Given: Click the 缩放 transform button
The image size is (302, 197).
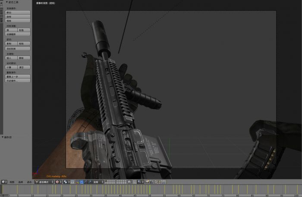Looking at the screenshot, I should (x=18, y=21).
